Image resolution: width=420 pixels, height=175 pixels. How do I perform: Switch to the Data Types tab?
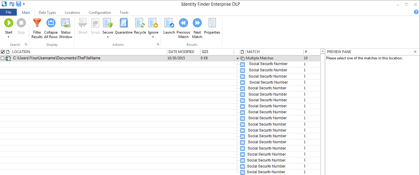point(47,13)
